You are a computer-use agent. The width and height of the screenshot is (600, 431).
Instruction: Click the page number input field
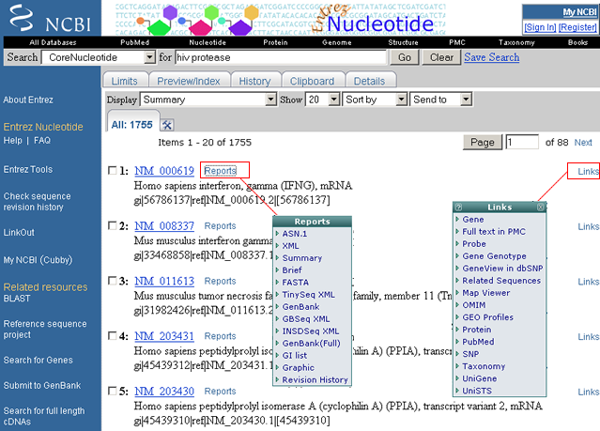[522, 143]
